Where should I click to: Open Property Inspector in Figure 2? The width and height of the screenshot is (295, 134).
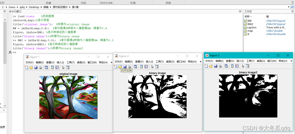click(x=157, y=67)
